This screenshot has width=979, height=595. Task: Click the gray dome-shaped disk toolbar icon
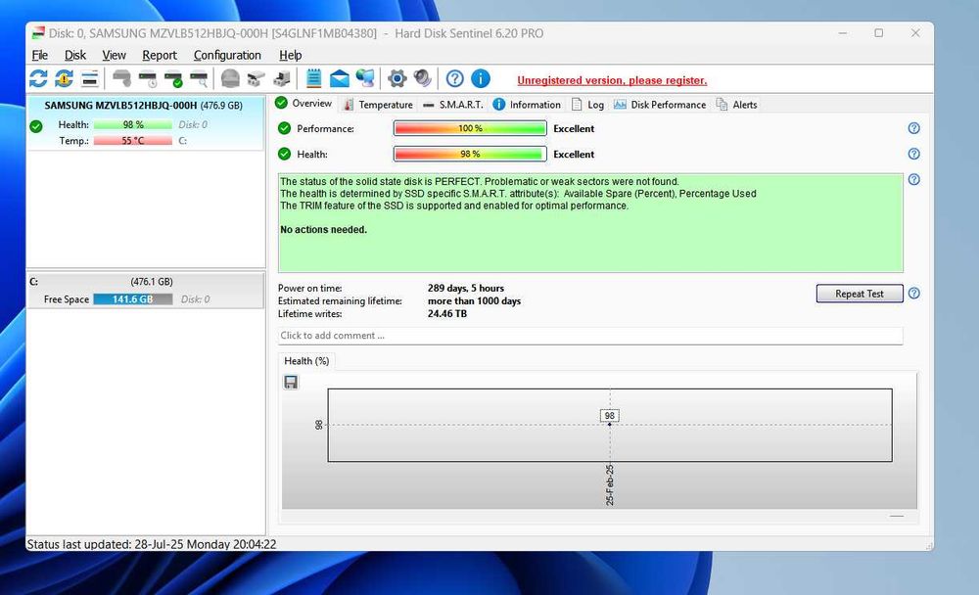(x=230, y=78)
